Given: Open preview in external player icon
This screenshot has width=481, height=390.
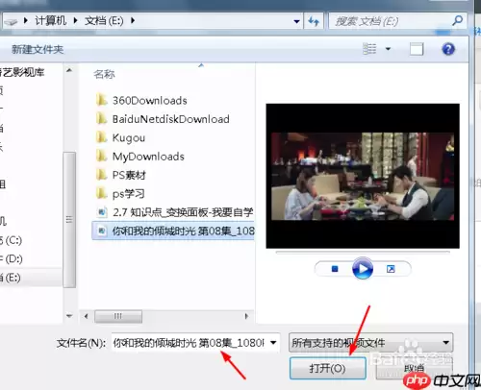Looking at the screenshot, I should point(391,269).
